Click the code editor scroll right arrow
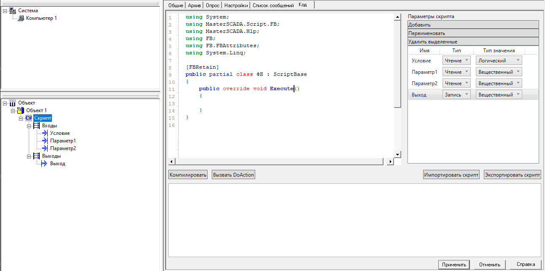 point(390,161)
